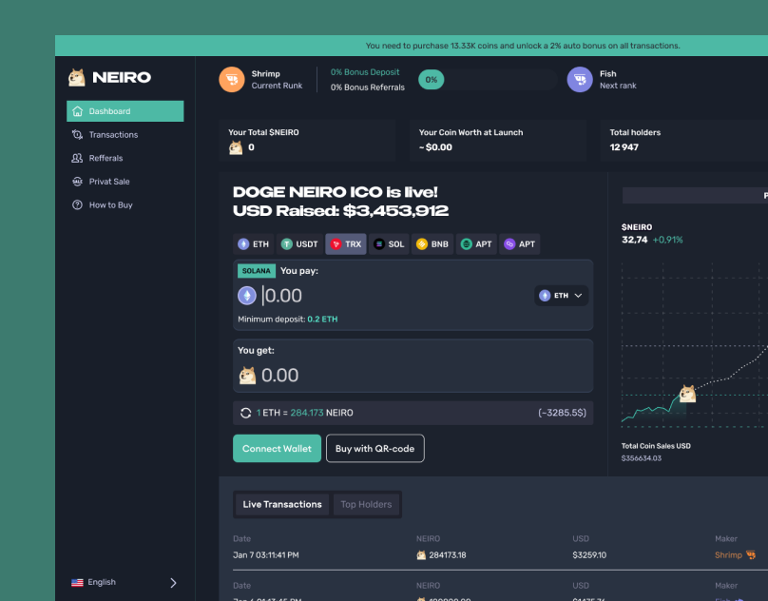Click the "$356634.03" total coin sales value
The image size is (768, 601).
coord(642,458)
